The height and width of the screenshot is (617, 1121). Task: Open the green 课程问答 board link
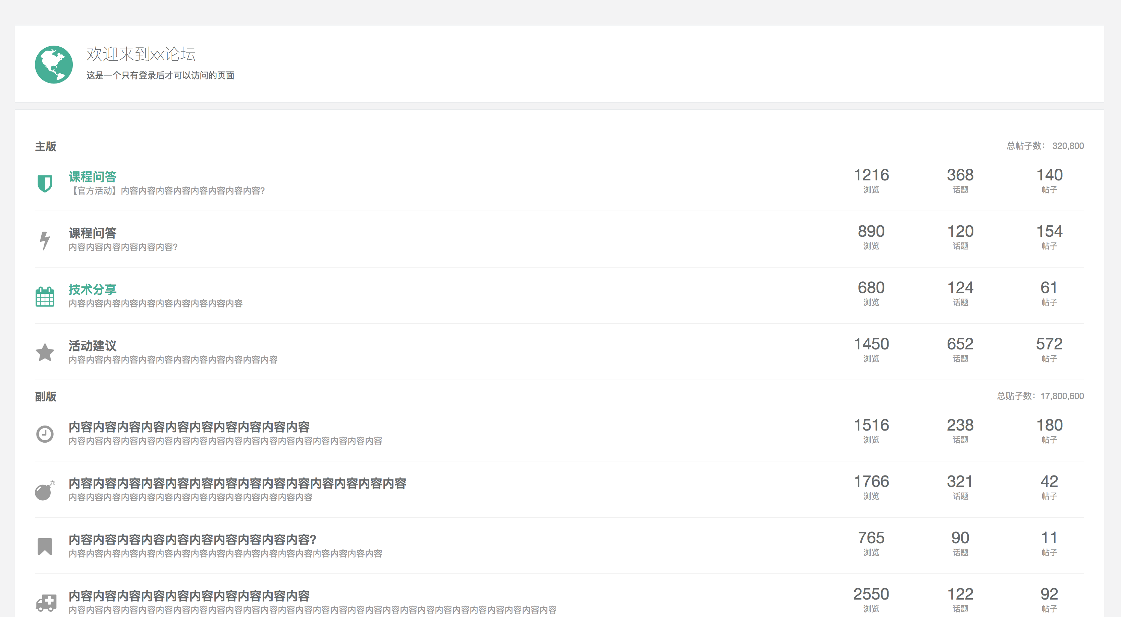click(93, 177)
